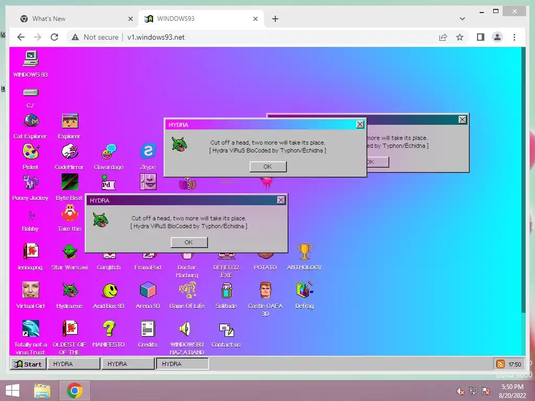The image size is (535, 401).
Task: Open a new browser tab
Action: click(x=275, y=19)
